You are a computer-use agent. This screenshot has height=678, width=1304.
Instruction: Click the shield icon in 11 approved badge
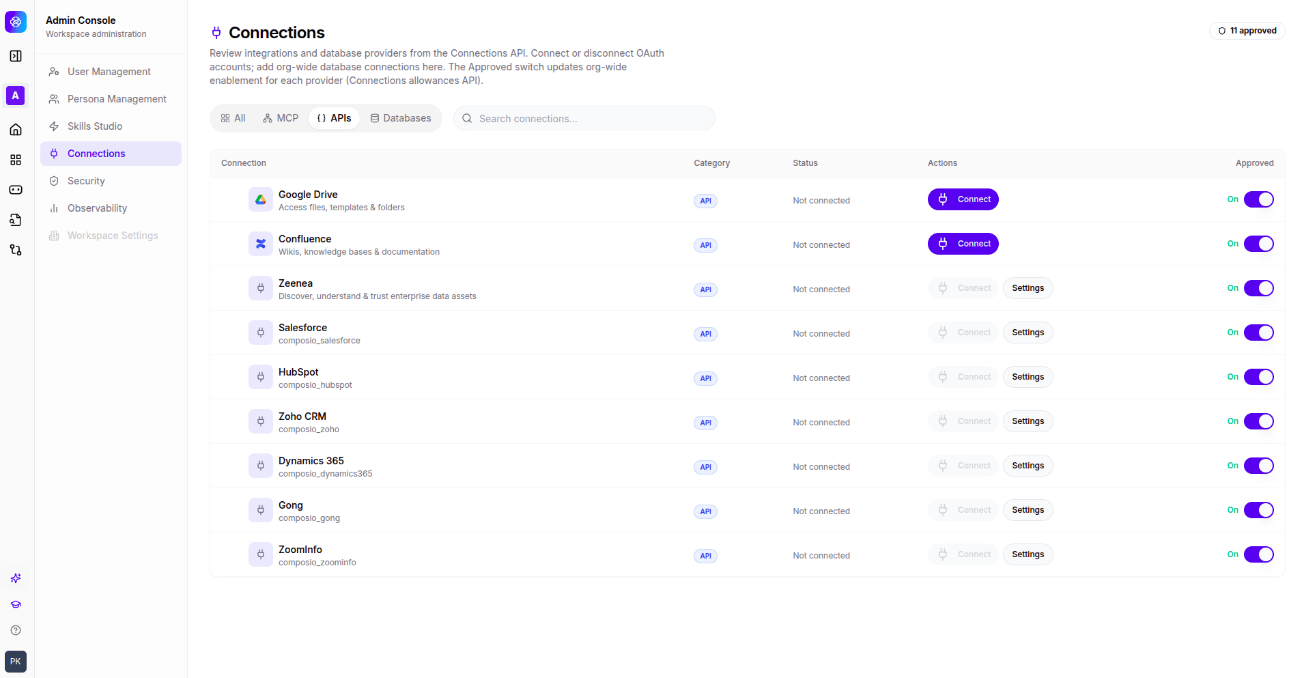coord(1222,31)
